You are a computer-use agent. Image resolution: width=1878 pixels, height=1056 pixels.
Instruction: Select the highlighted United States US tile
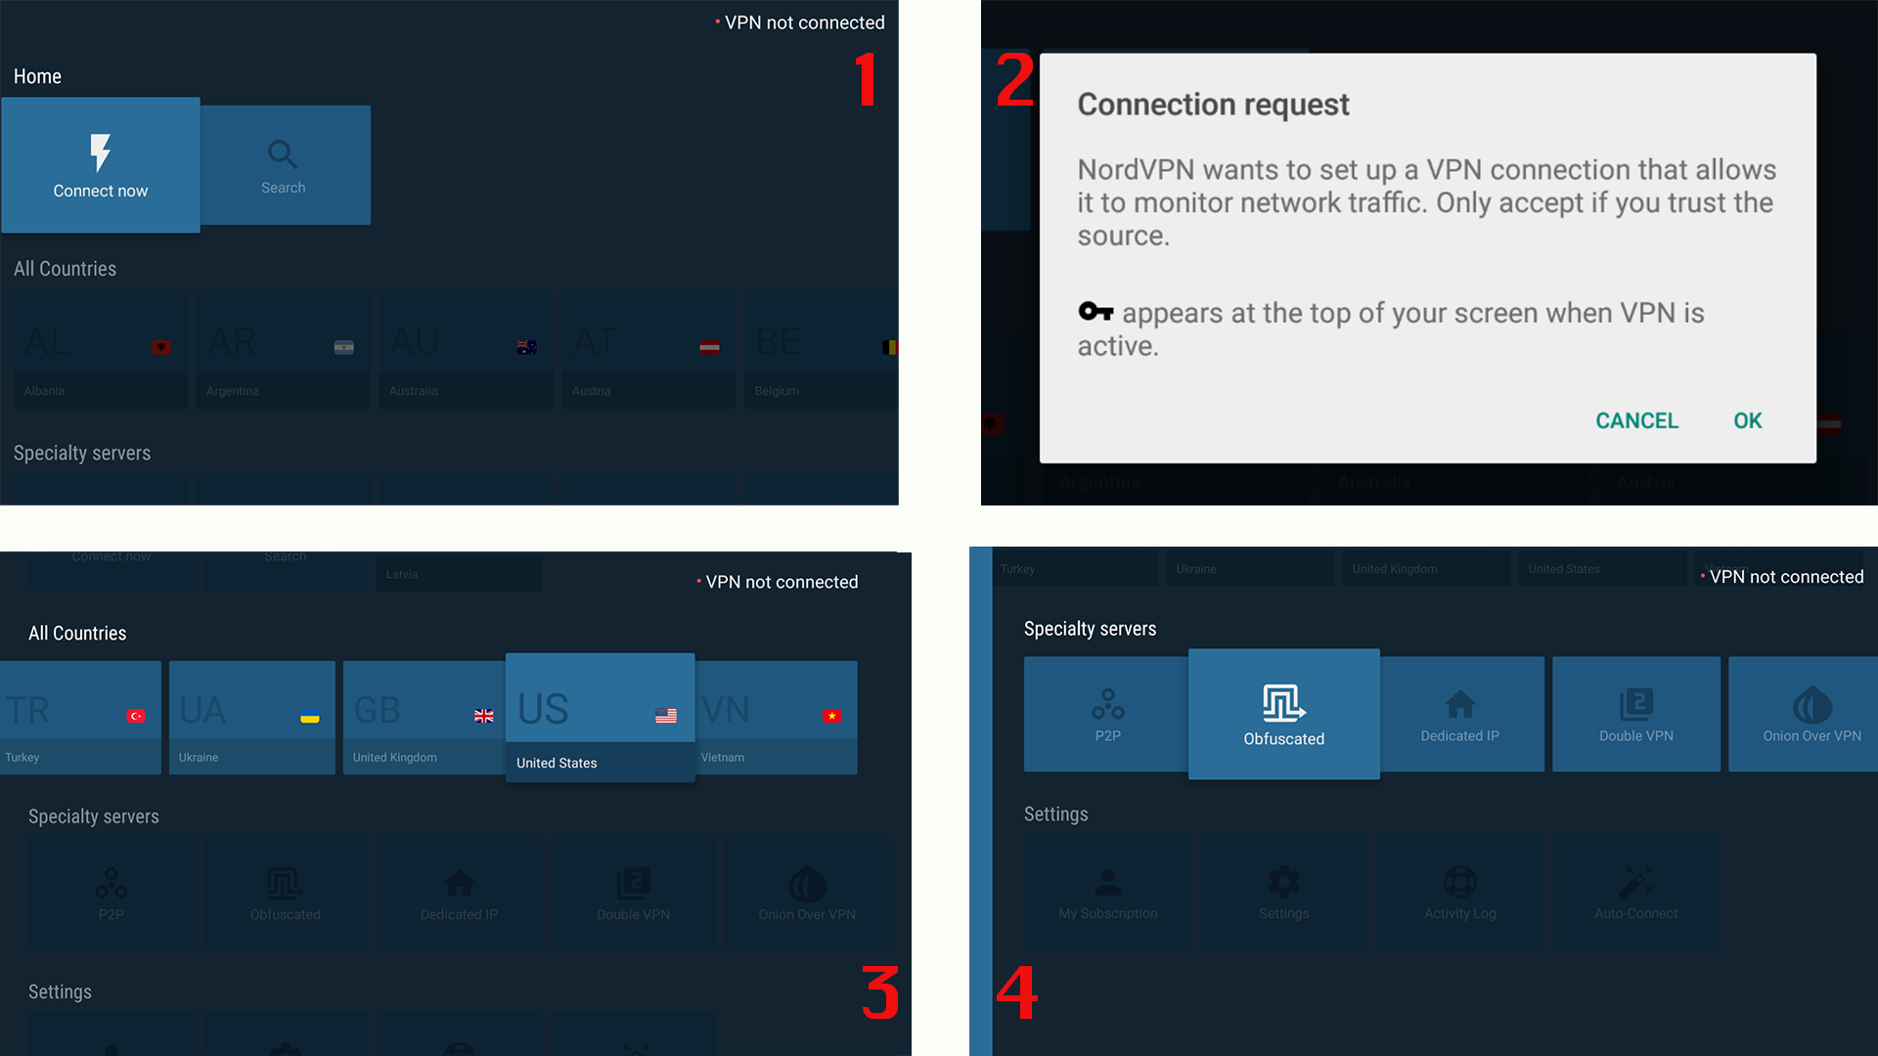tap(601, 717)
